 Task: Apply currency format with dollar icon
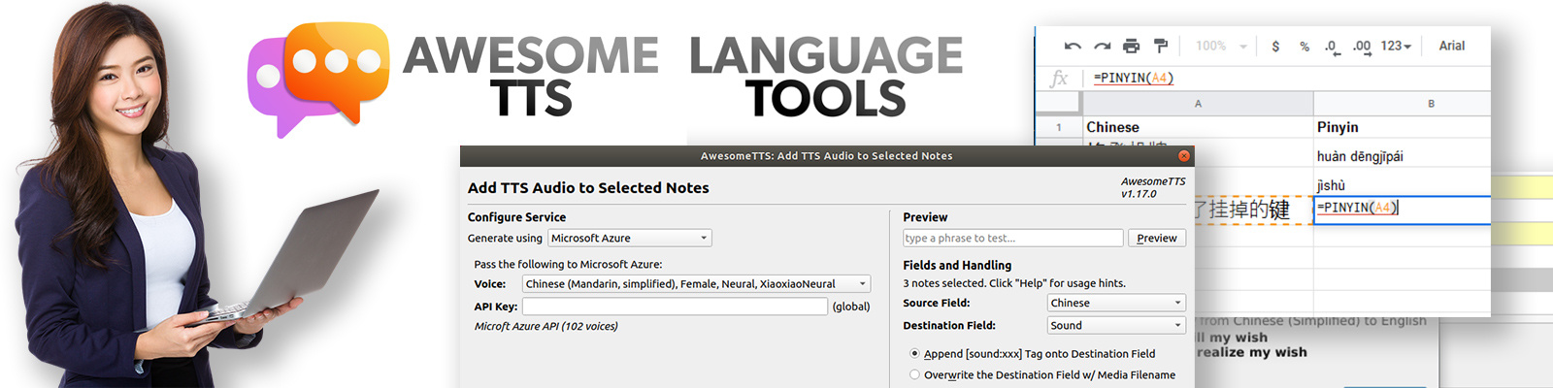click(1275, 47)
